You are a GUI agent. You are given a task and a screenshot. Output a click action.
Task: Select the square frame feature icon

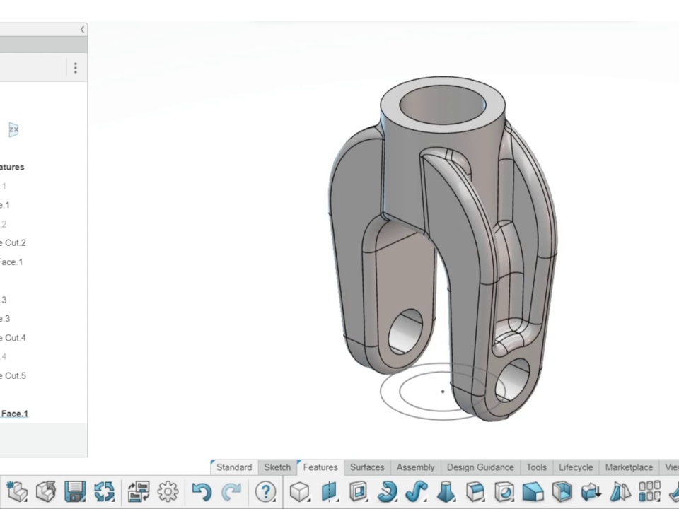coord(358,492)
